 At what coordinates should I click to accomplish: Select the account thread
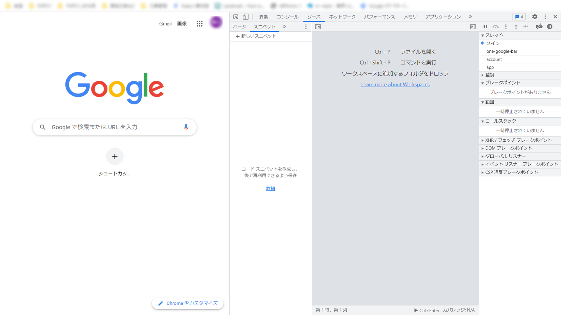tap(520, 59)
